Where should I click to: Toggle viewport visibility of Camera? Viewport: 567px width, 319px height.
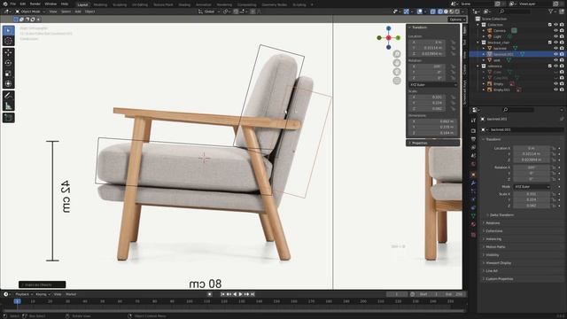tap(555, 31)
